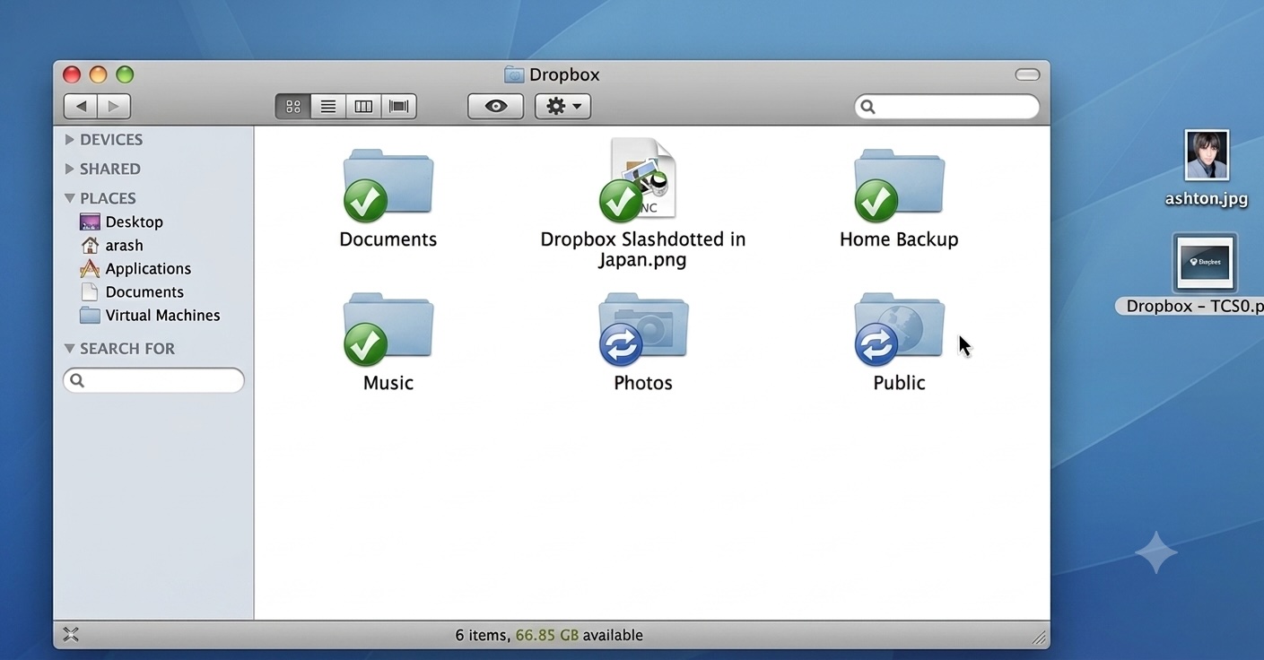This screenshot has height=660, width=1264.
Task: Collapse the PLACES section
Action: (70, 198)
